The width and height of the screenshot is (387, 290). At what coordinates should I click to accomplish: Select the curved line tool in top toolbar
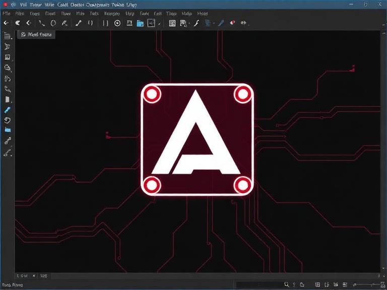[42, 23]
